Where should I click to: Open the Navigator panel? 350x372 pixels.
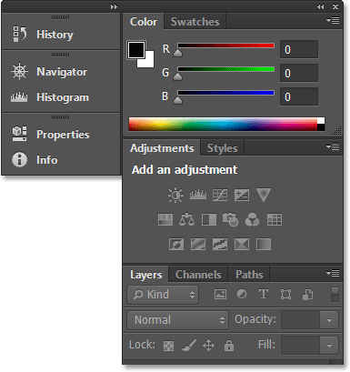pos(61,72)
